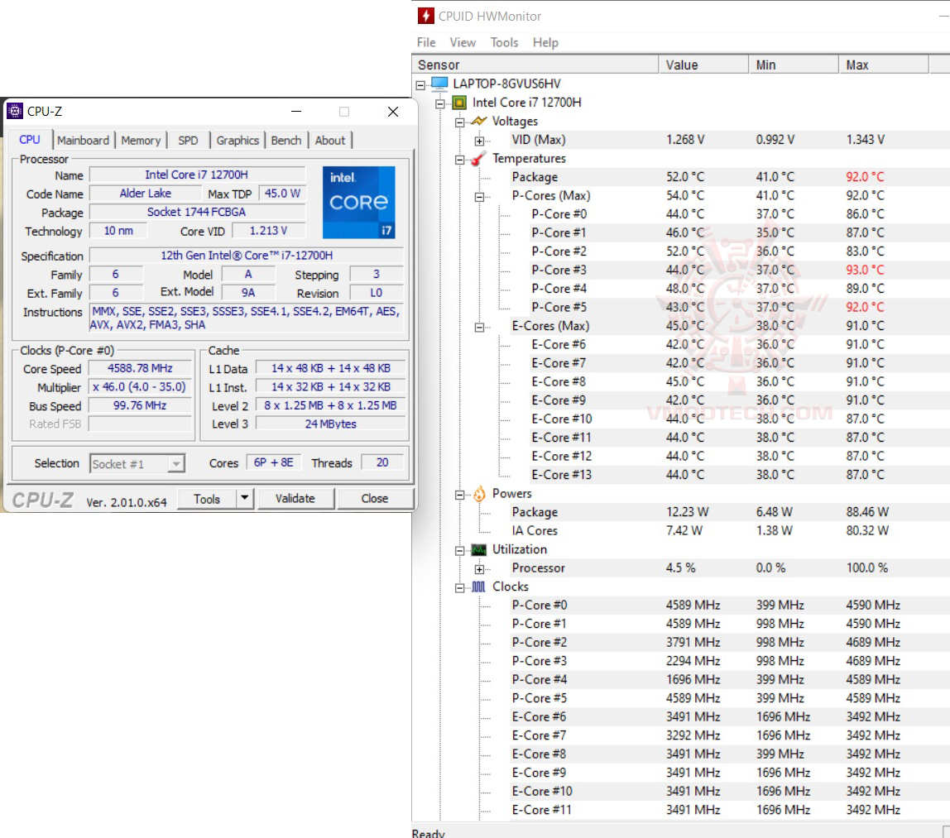This screenshot has height=838, width=950.
Task: Expand the Processor utilization entry
Action: click(479, 569)
